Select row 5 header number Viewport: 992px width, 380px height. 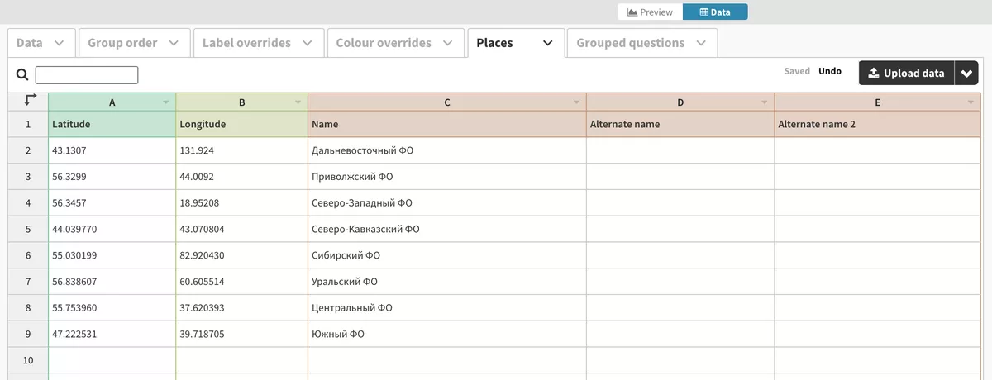[x=28, y=229]
